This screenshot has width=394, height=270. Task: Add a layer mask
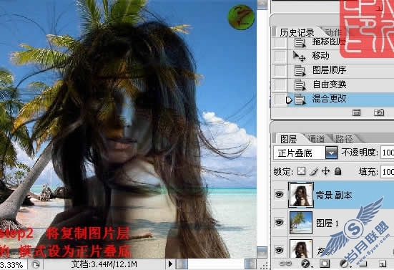click(325, 264)
